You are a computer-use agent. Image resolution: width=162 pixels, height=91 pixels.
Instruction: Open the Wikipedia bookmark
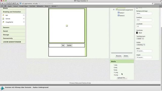pos(40,6)
